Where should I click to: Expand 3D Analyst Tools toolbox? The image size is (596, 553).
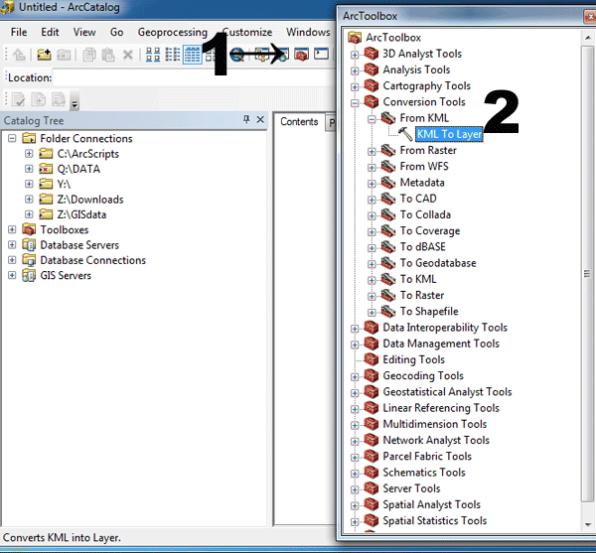pos(355,55)
